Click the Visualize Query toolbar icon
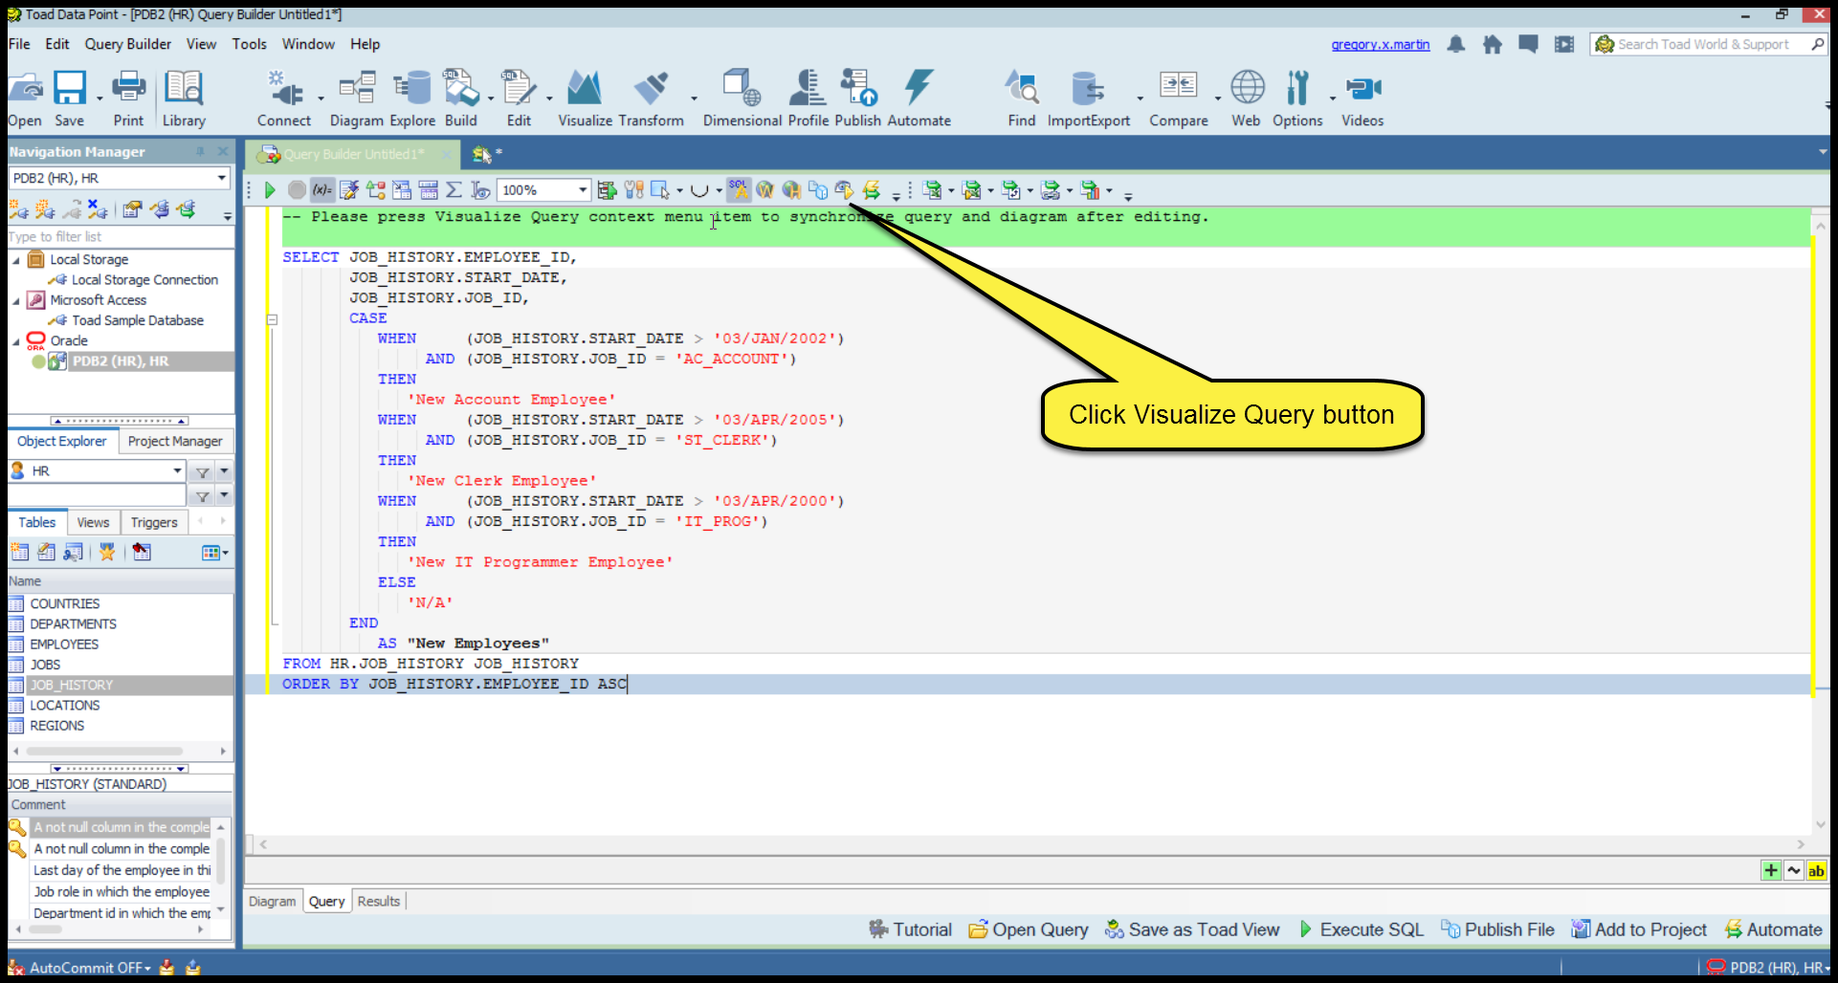1838x983 pixels. 844,190
